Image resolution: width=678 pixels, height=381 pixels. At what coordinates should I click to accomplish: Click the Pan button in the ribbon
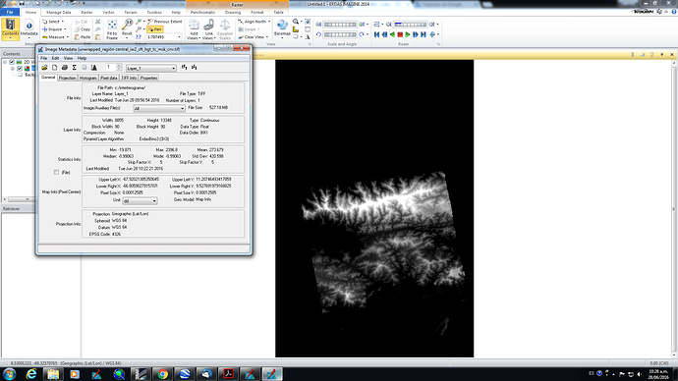pyautogui.click(x=155, y=29)
